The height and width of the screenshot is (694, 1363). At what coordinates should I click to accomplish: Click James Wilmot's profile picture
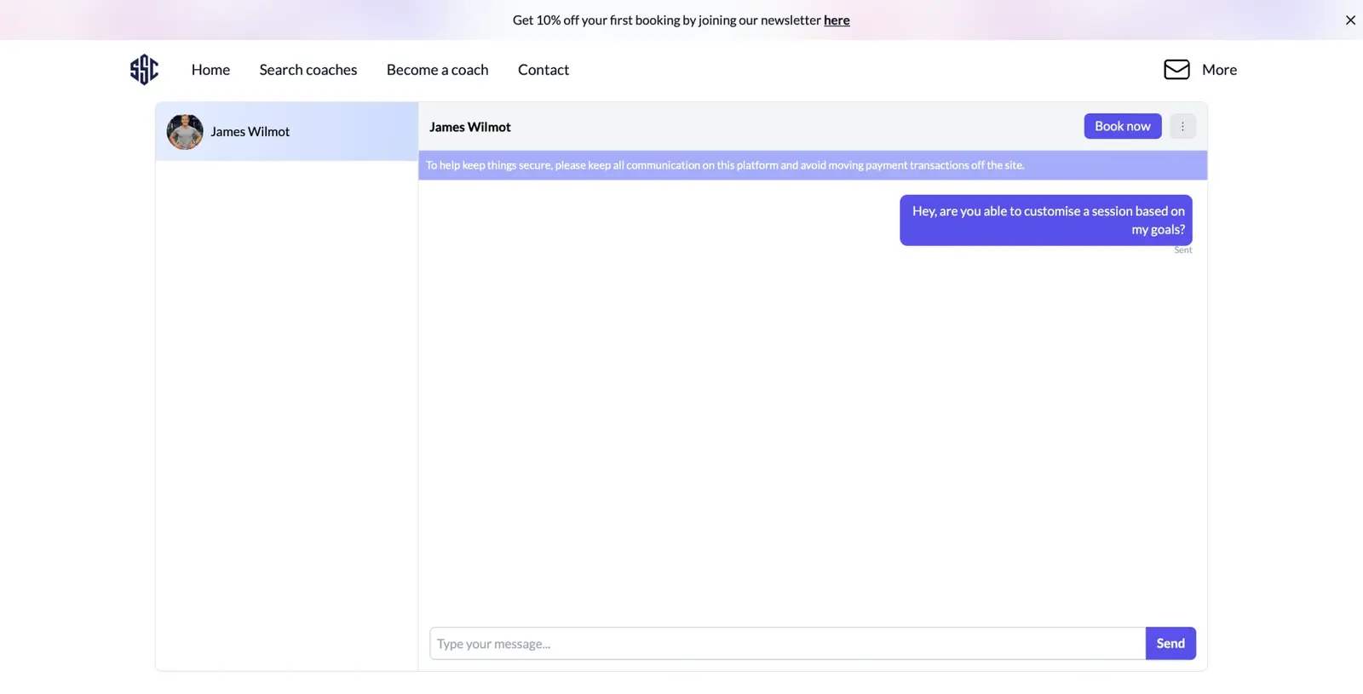pos(185,132)
